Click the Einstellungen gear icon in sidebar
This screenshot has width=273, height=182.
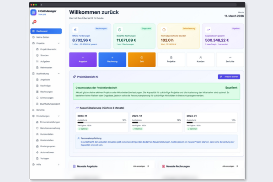click(33, 116)
